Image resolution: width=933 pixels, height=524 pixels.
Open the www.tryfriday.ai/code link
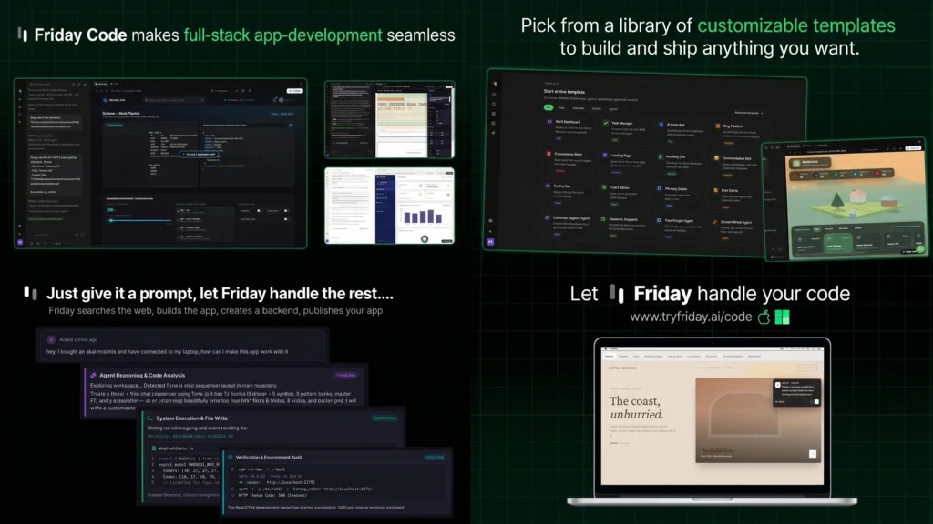coord(691,317)
